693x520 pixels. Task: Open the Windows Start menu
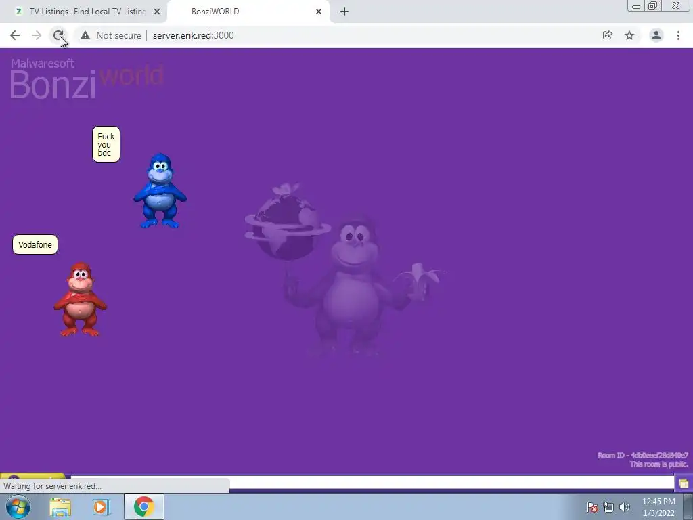tap(18, 506)
